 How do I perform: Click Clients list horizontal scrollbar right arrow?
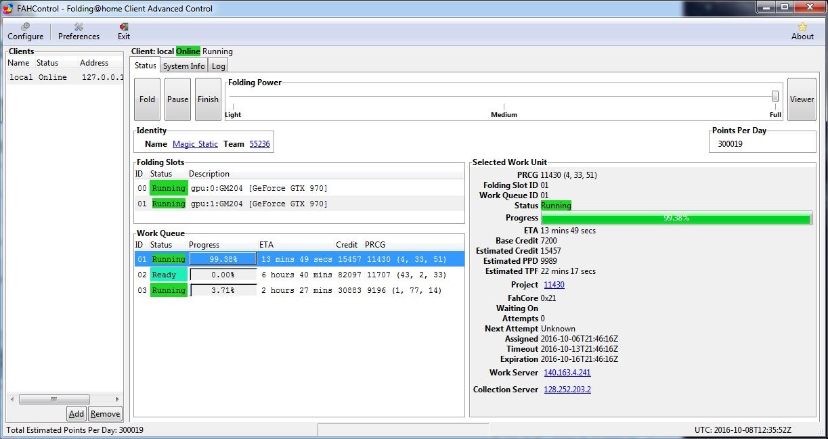pyautogui.click(x=117, y=399)
